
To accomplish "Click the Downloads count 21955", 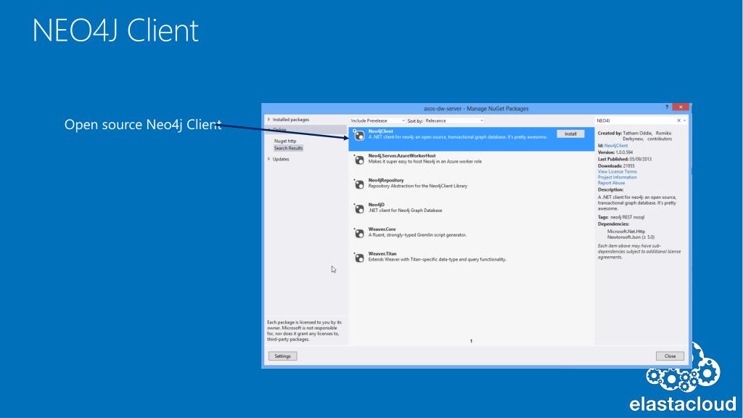I will 629,166.
